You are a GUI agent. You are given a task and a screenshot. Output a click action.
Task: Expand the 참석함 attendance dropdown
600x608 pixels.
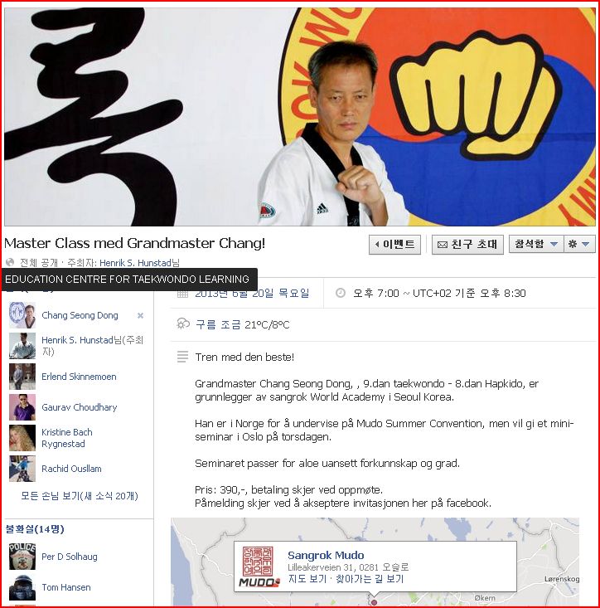536,245
